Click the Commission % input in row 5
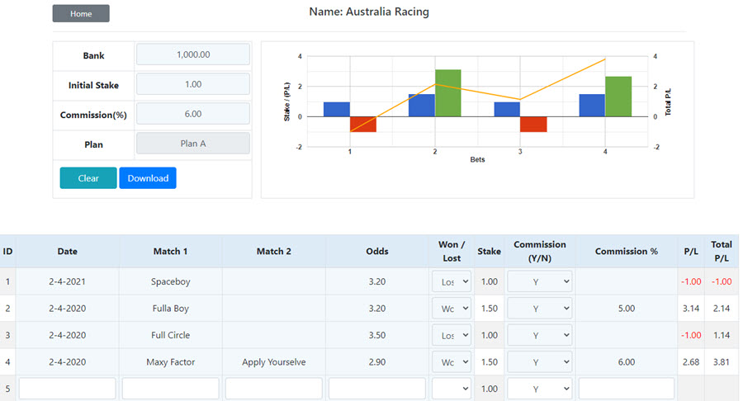This screenshot has width=743, height=401. (626, 389)
